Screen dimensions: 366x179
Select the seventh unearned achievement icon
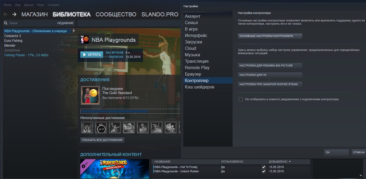[x=171, y=127]
